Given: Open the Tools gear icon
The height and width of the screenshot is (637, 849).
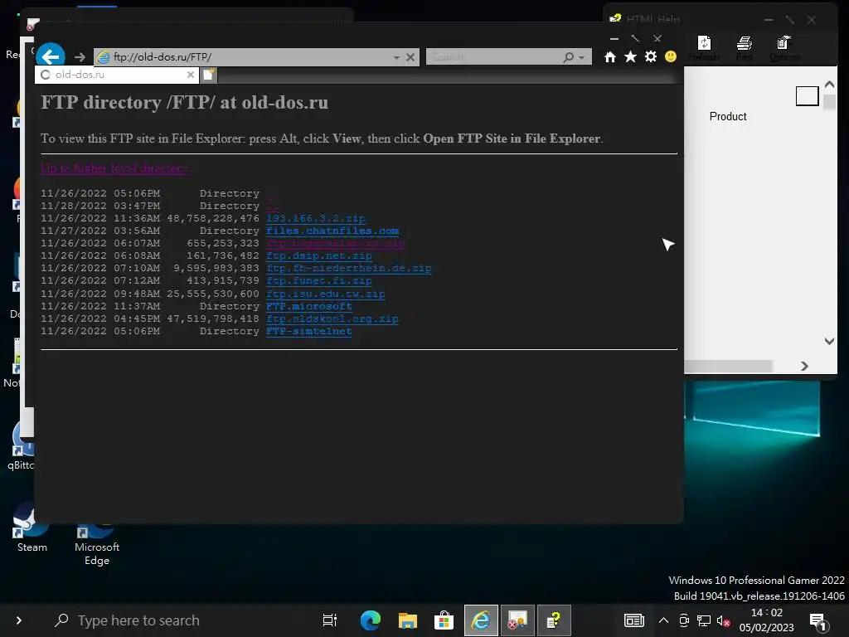Looking at the screenshot, I should (650, 57).
